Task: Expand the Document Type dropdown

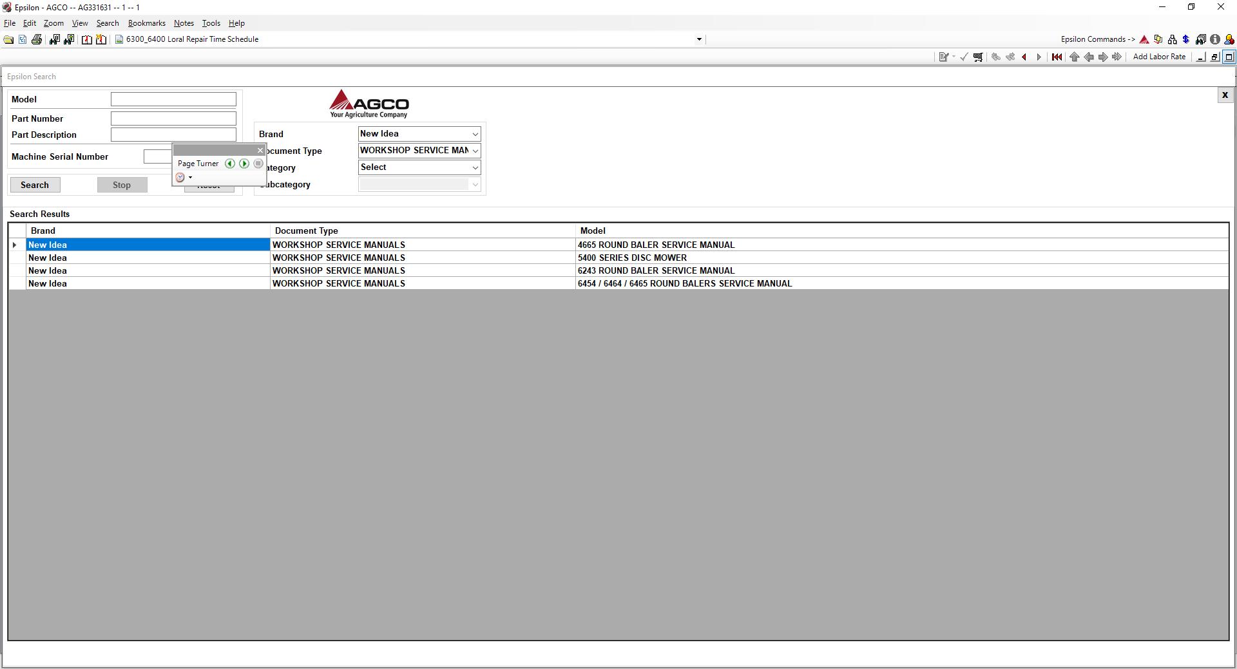Action: (475, 151)
